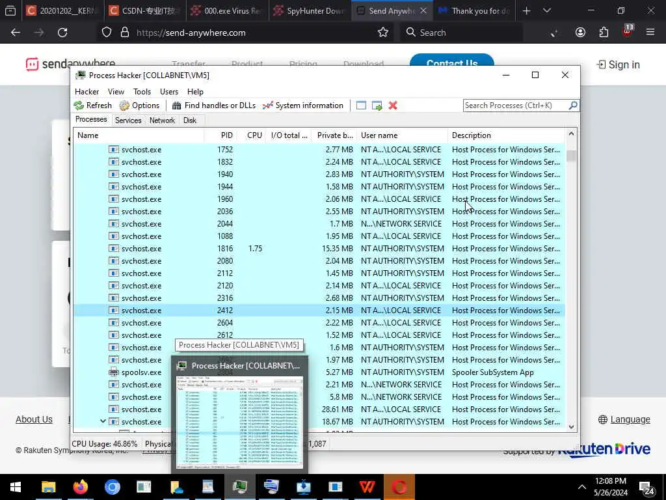Viewport: 666px width, 500px height.
Task: Click the uBlock extension icon with badge 13
Action: [x=628, y=31]
